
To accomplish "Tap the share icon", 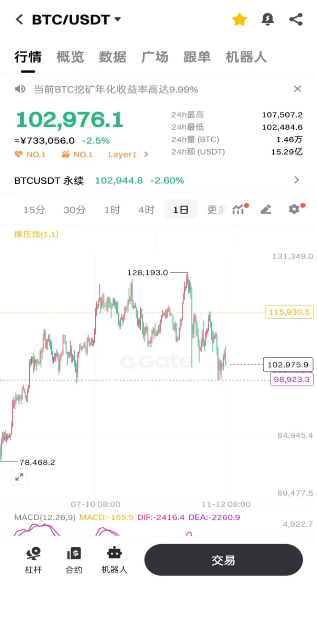I will click(x=296, y=19).
